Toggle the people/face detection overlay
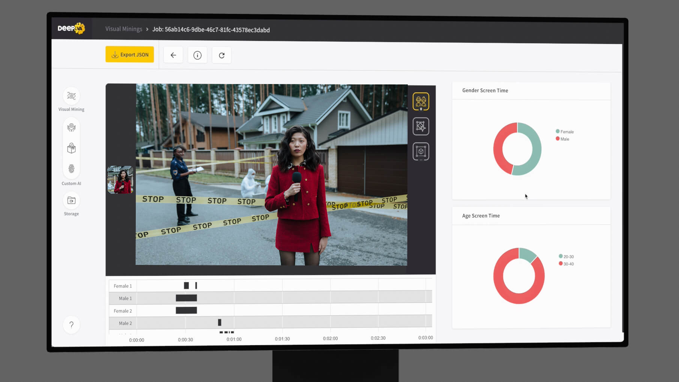This screenshot has width=679, height=382. click(421, 102)
